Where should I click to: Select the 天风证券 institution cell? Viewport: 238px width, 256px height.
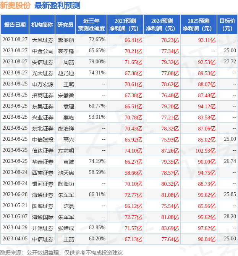43,40
